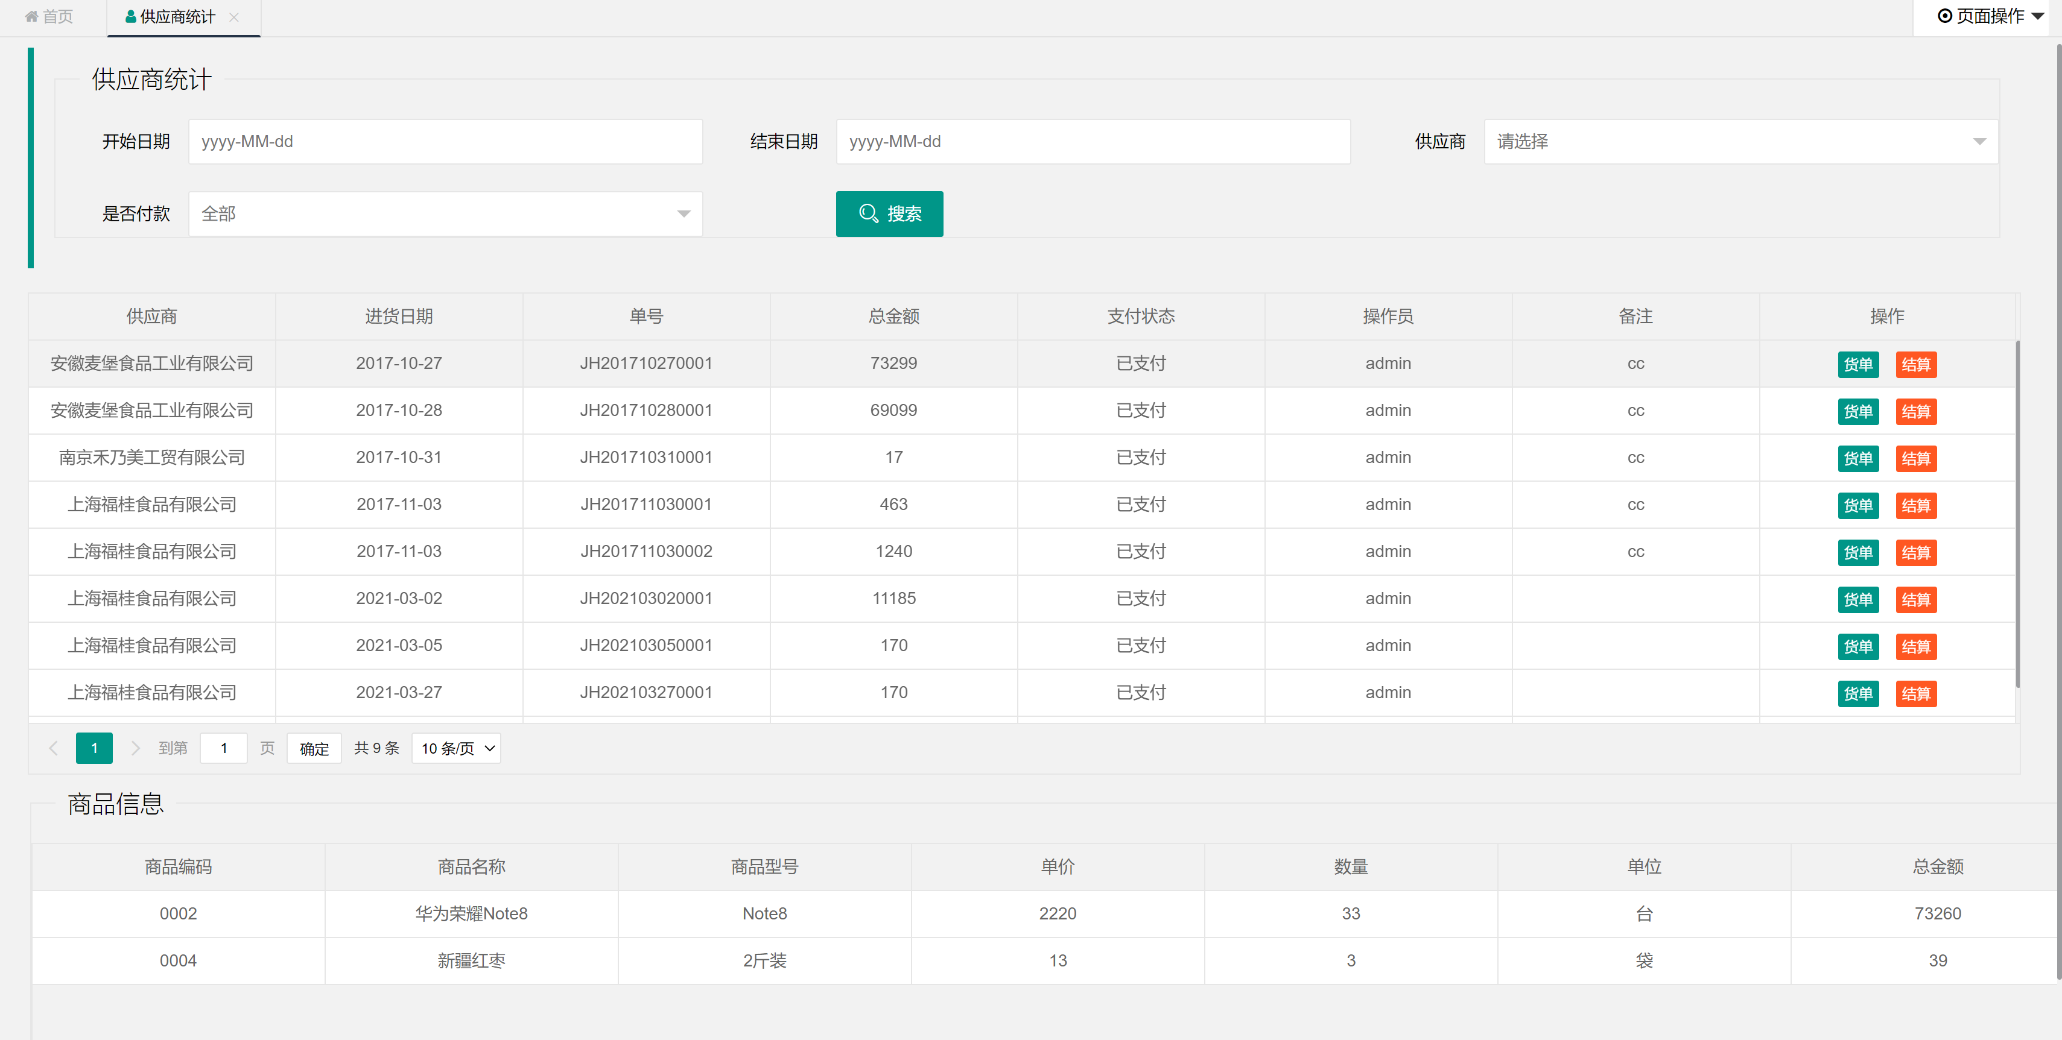
Task: Open the 页面操作 dropdown menu
Action: tap(1991, 16)
